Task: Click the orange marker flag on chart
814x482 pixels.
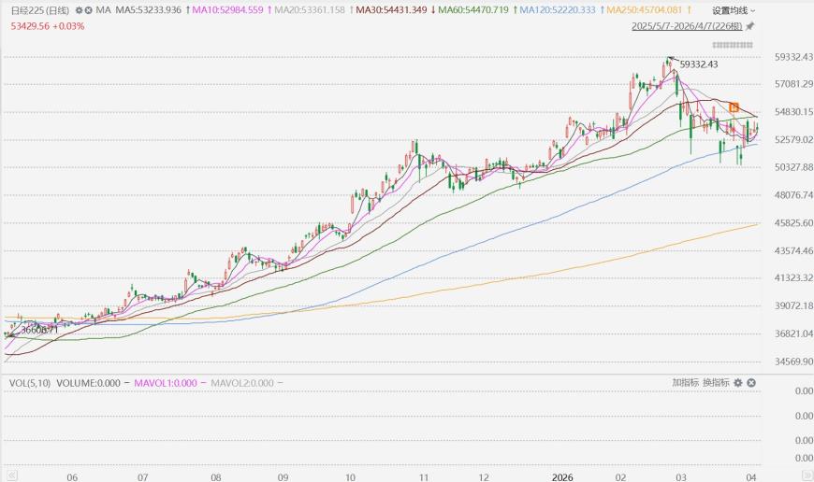Action: pyautogui.click(x=734, y=108)
